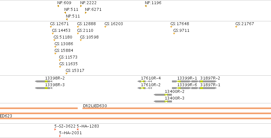This screenshot has height=138, width=271.
Task: Click the GS:21767 insertion marker
Action: (x=236, y=27)
